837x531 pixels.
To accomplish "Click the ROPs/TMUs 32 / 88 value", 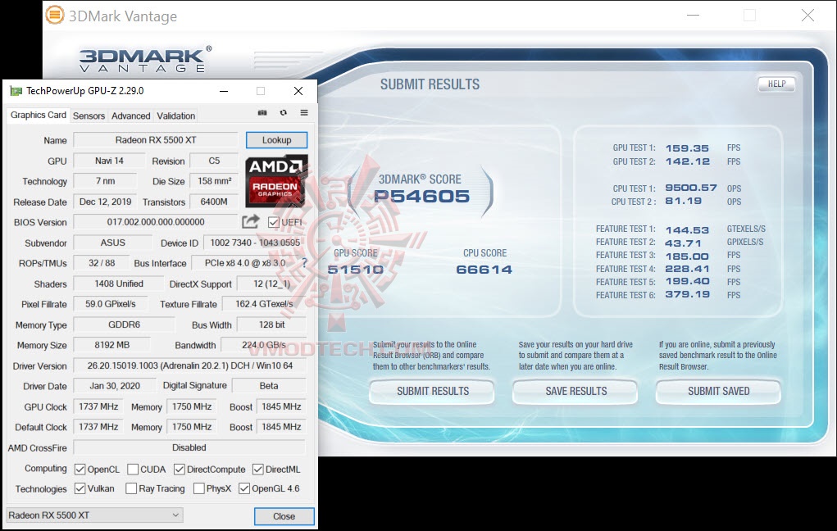I will point(102,263).
